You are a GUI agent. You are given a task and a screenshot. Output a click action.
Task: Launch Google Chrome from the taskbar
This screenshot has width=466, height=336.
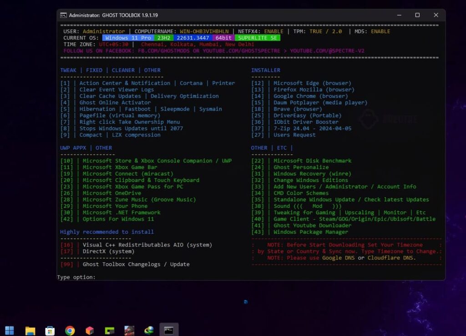coord(70,330)
